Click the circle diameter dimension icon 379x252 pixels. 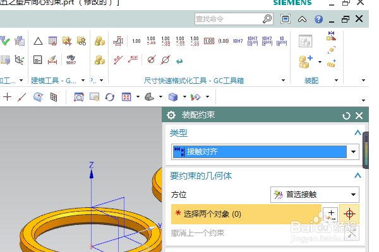pos(152,59)
